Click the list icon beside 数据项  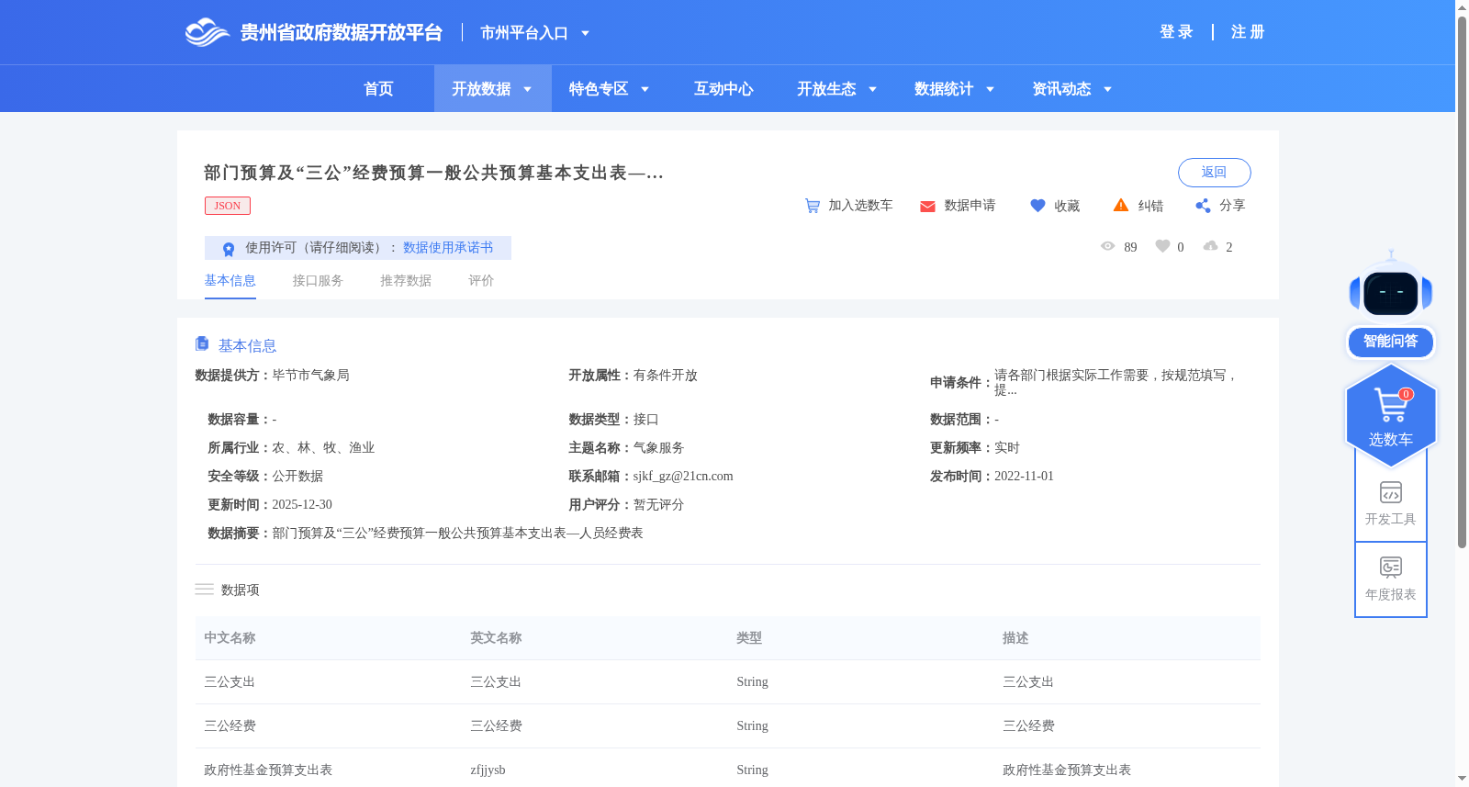tap(204, 590)
